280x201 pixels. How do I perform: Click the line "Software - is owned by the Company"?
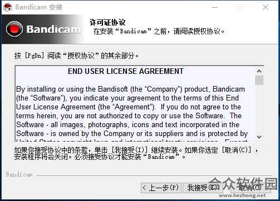pyautogui.click(x=132, y=134)
